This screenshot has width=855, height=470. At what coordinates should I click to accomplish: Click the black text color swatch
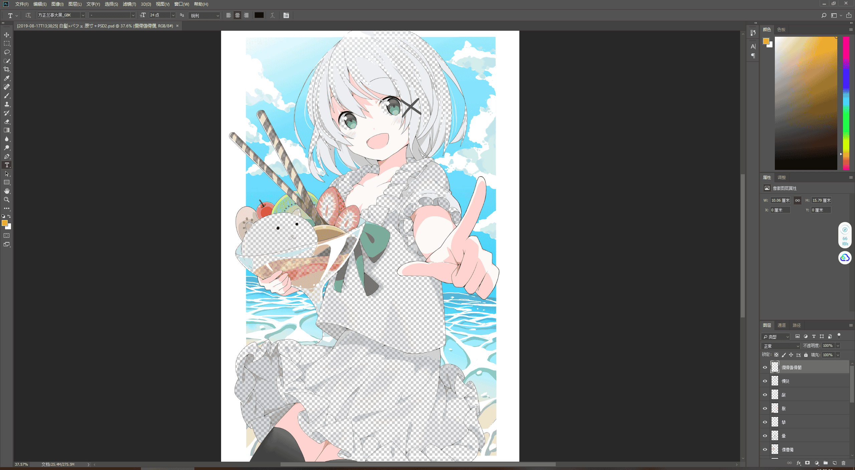coord(259,15)
